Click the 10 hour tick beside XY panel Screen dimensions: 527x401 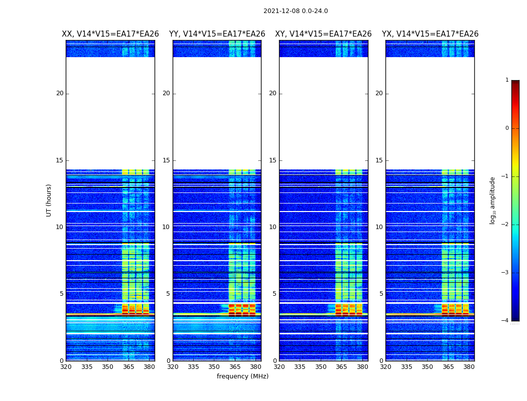tap(273, 227)
